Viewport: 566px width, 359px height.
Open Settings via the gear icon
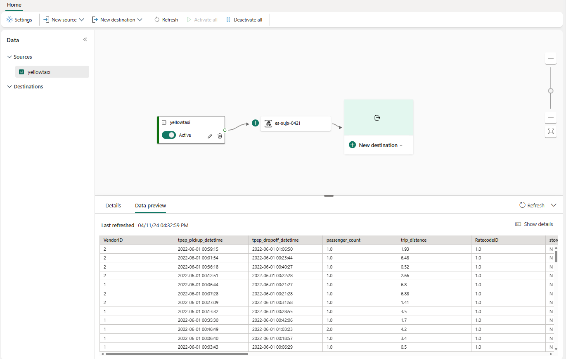[19, 20]
